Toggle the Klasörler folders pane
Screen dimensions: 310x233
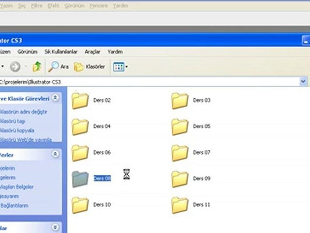coord(89,67)
